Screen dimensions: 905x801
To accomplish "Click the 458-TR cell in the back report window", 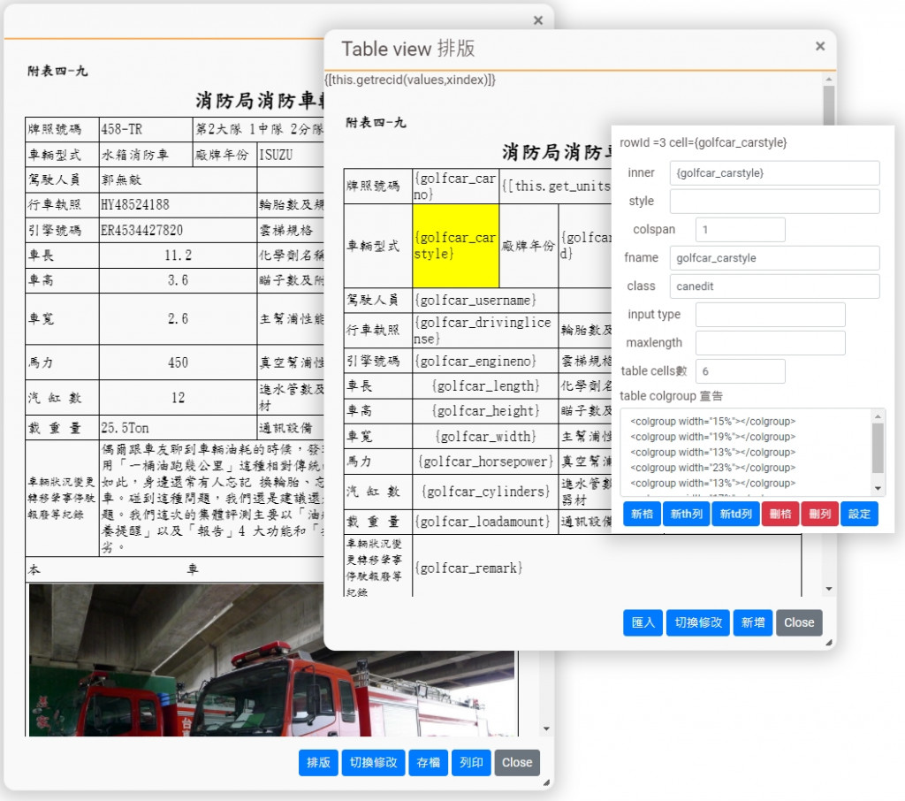I will pos(146,129).
